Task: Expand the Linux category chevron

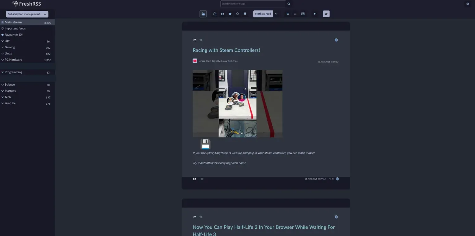Action: (3, 53)
